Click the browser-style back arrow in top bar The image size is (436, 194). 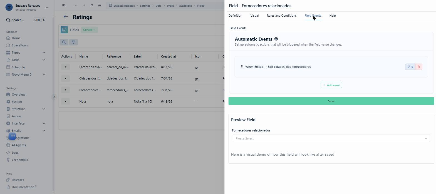coord(76,5)
